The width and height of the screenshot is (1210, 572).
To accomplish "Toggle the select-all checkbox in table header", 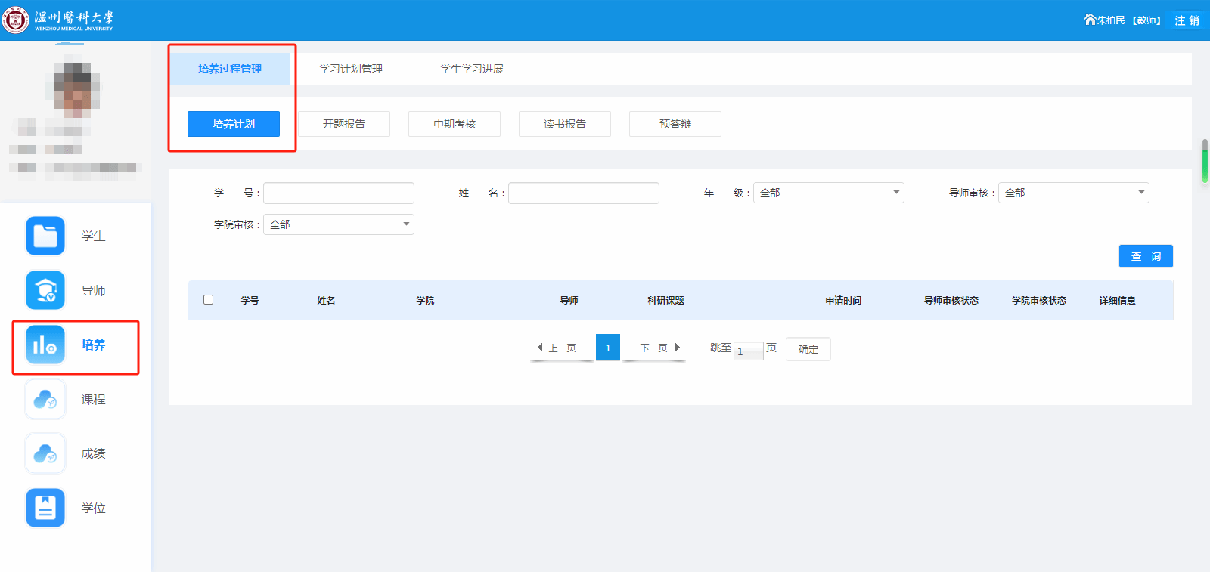I will click(209, 300).
